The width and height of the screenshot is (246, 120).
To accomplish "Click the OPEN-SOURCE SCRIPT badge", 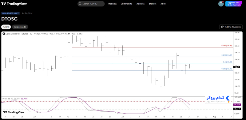I will click(10, 13).
